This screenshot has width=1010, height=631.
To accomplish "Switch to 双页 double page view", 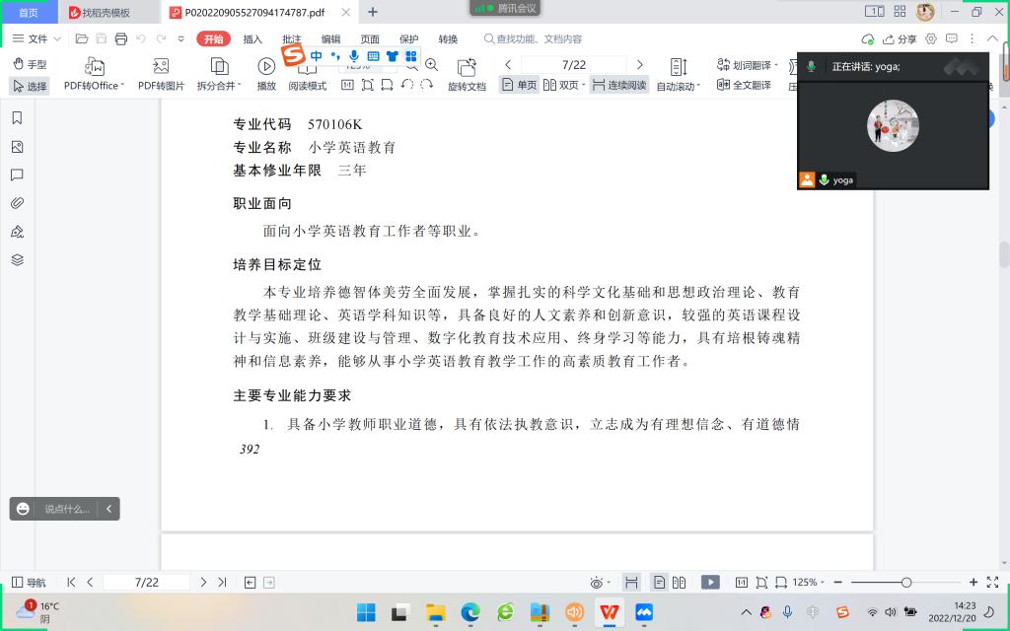I will 560,85.
